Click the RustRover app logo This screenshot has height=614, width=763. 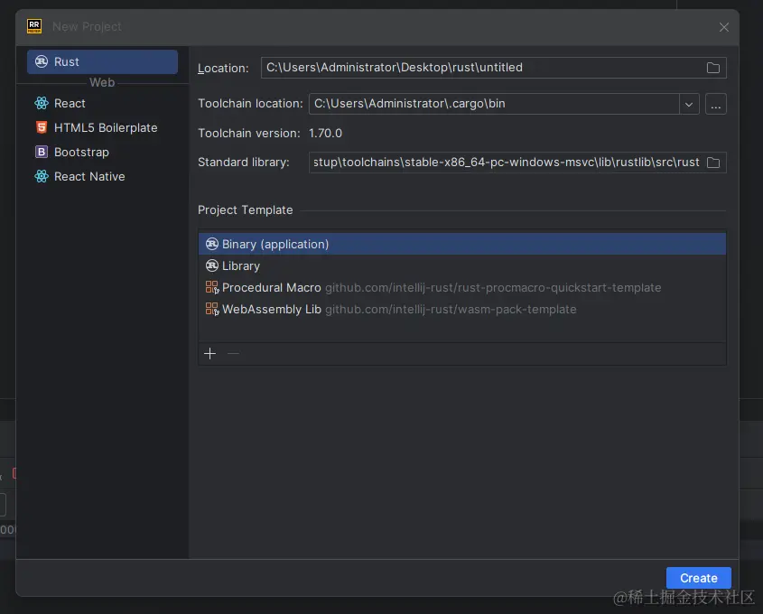34,26
